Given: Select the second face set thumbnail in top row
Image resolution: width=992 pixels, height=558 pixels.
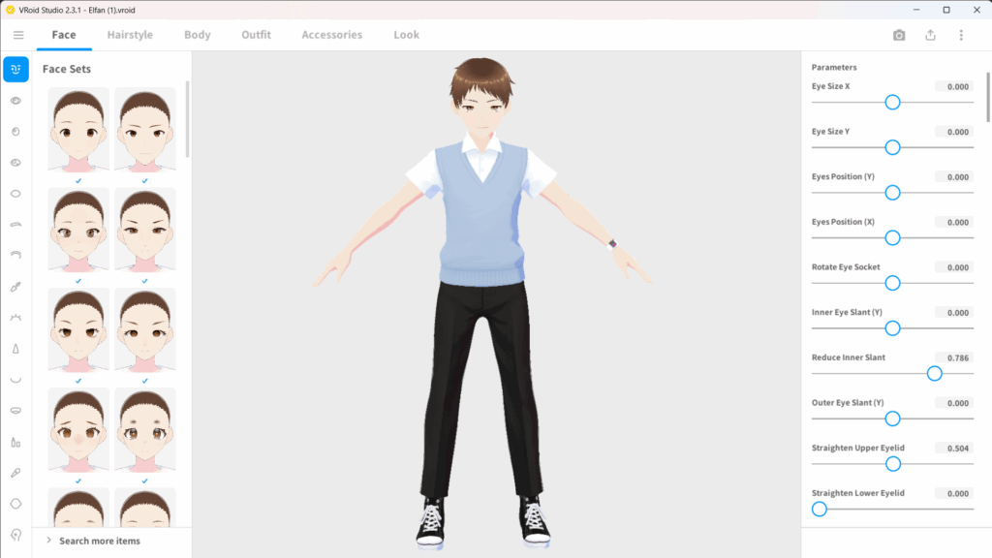Looking at the screenshot, I should click(x=145, y=130).
